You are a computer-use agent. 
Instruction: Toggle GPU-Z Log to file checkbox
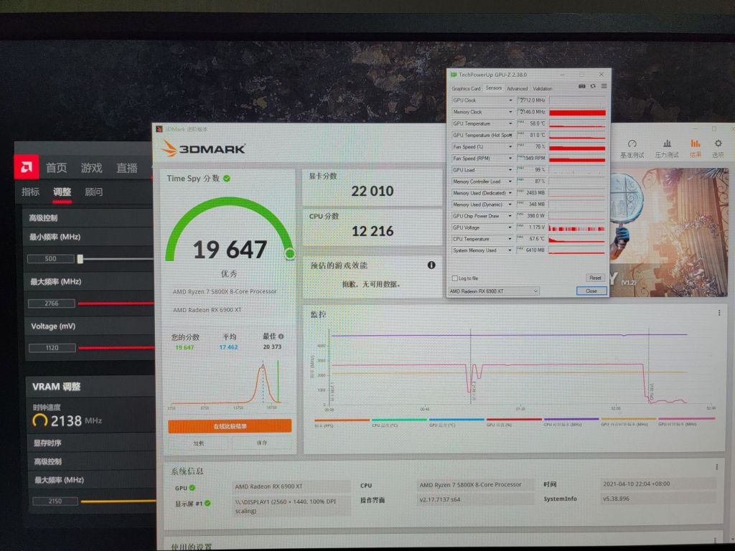click(x=454, y=278)
